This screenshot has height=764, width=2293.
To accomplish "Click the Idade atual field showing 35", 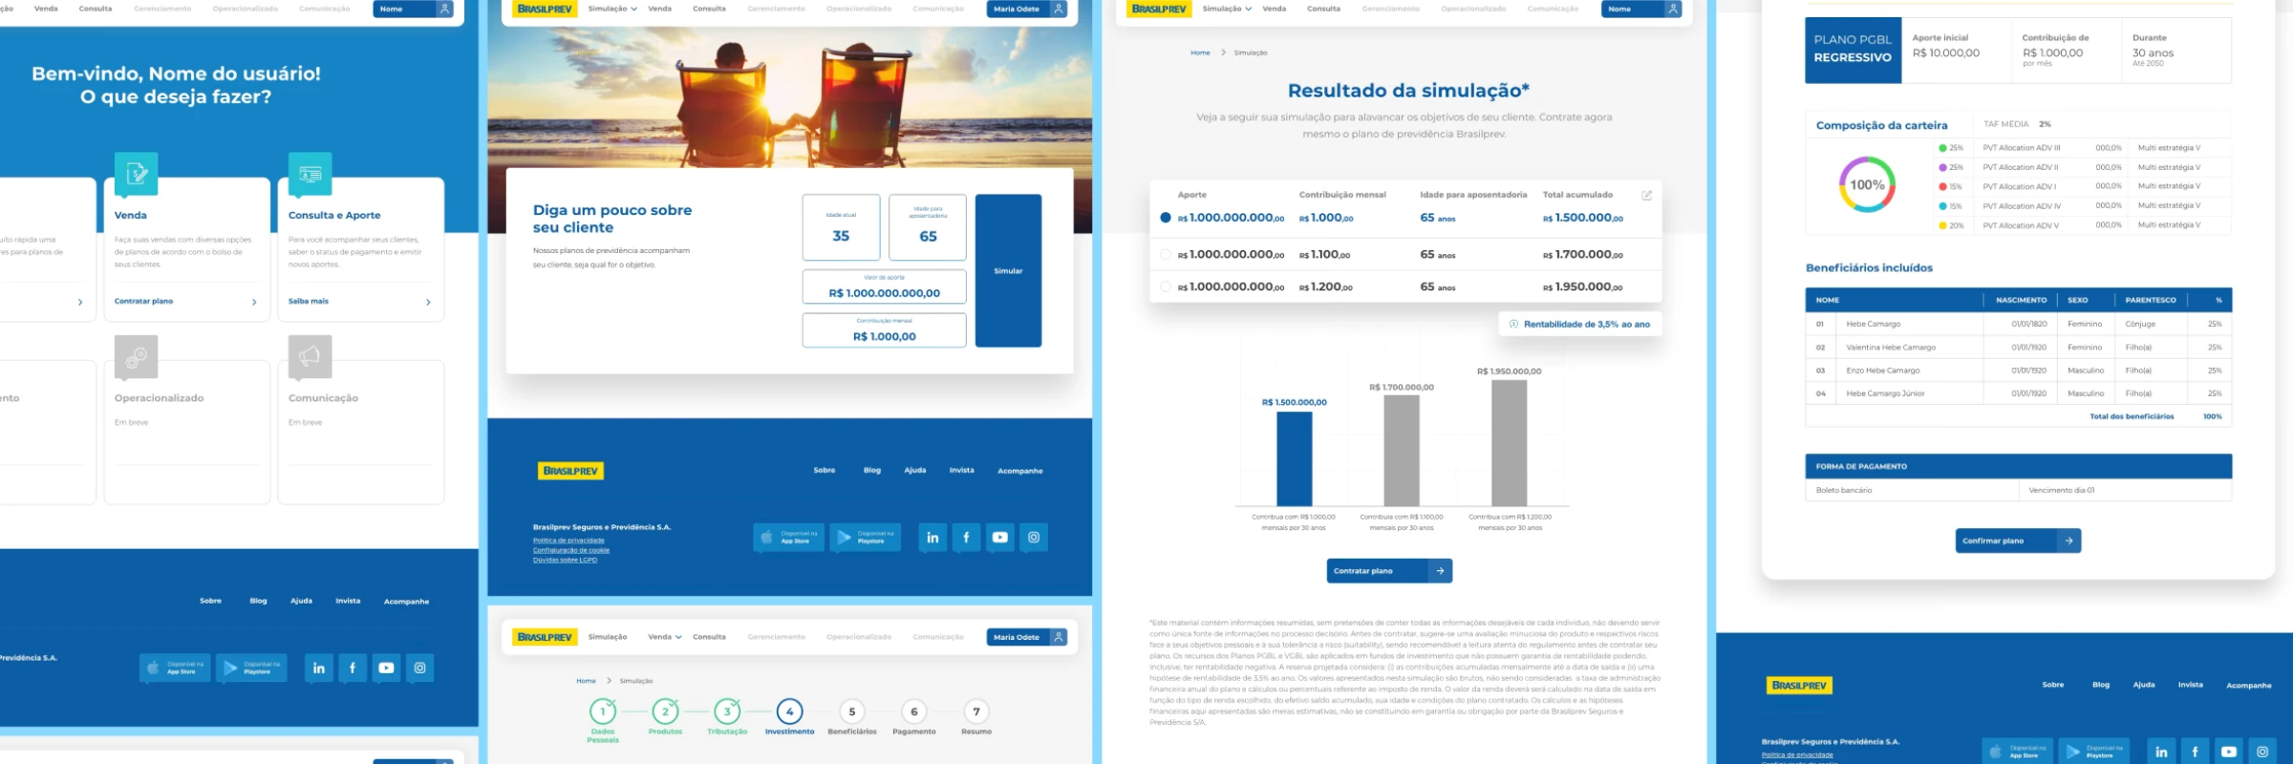I will (x=841, y=227).
